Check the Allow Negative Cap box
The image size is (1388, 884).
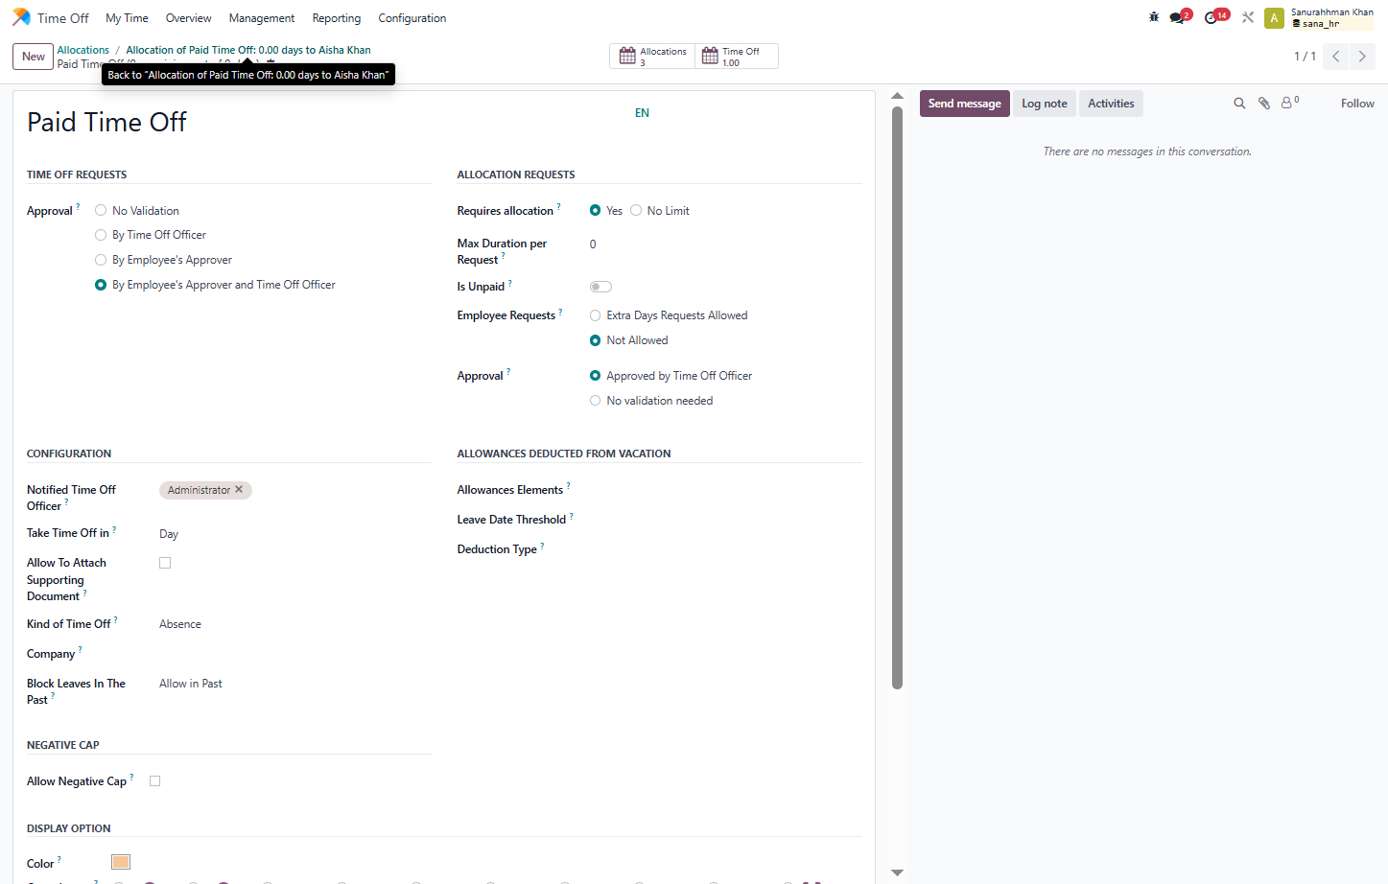155,781
